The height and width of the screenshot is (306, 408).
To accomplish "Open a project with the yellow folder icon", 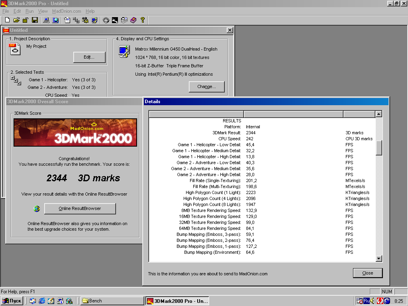I will click(16, 20).
